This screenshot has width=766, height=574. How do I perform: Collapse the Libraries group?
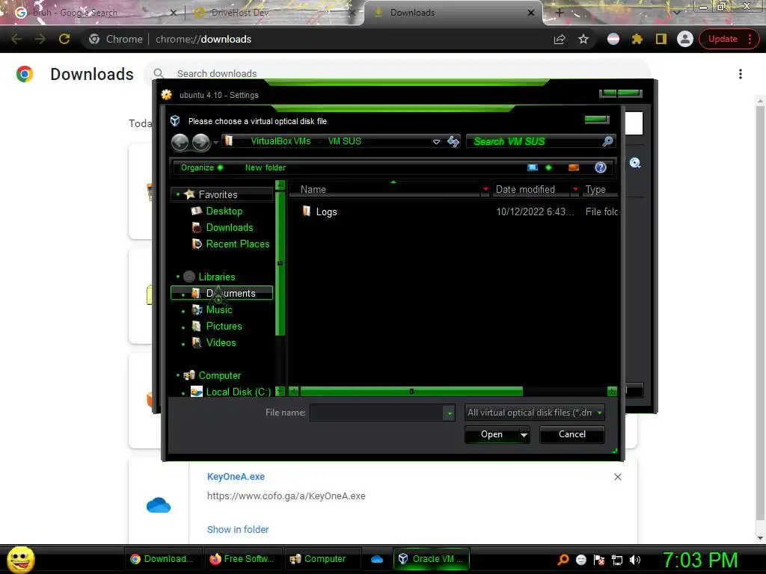click(x=178, y=277)
